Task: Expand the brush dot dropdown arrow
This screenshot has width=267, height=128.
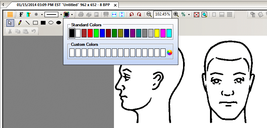Action: click(42, 14)
